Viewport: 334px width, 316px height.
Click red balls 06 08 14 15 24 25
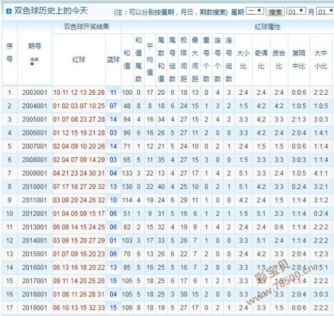(x=79, y=227)
